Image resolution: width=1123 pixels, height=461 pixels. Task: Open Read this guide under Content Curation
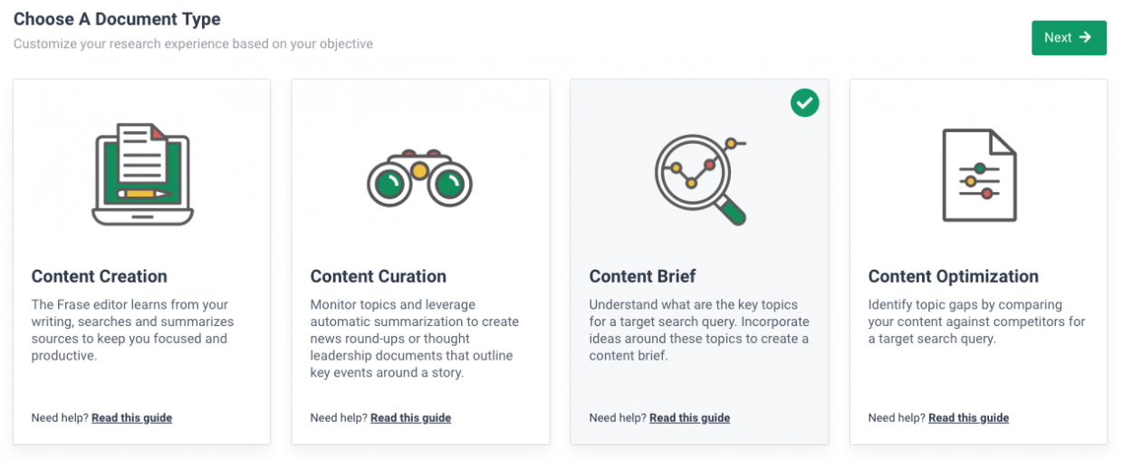pyautogui.click(x=410, y=418)
